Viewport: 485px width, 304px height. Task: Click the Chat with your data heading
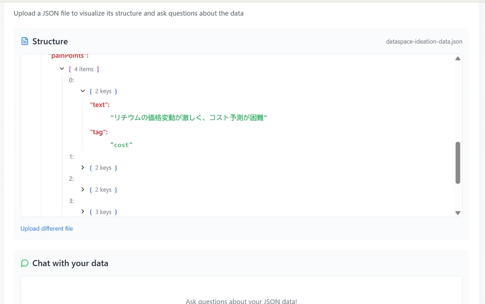(70, 263)
